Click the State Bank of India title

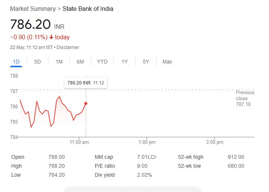(88, 9)
